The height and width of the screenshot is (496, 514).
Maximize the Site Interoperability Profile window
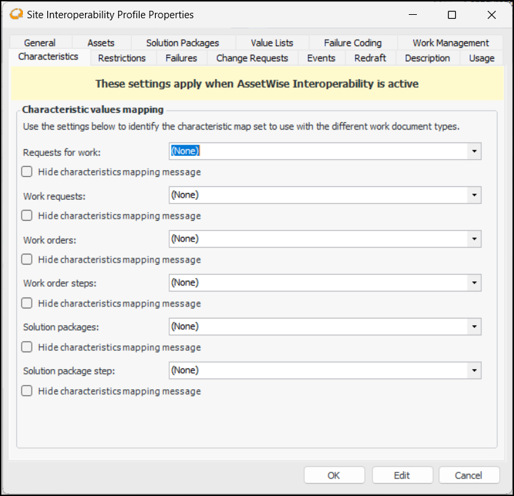(x=452, y=15)
